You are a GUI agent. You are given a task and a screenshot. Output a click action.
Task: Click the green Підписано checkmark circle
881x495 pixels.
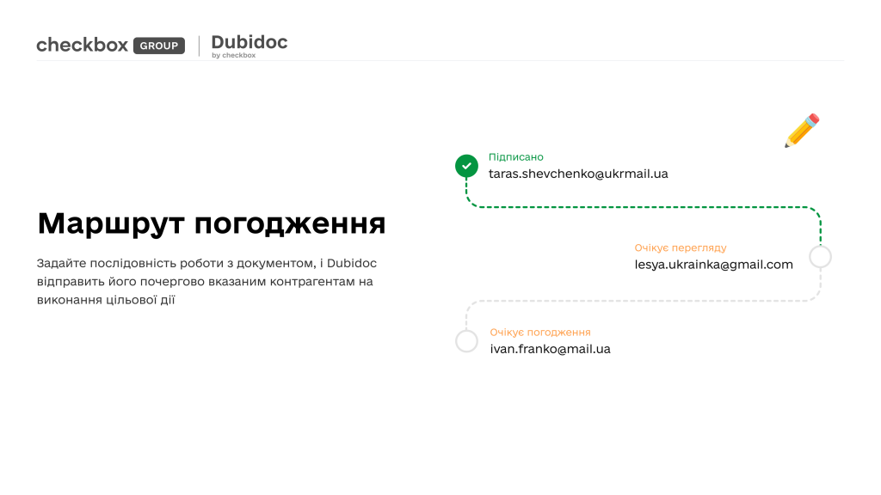pyautogui.click(x=466, y=166)
